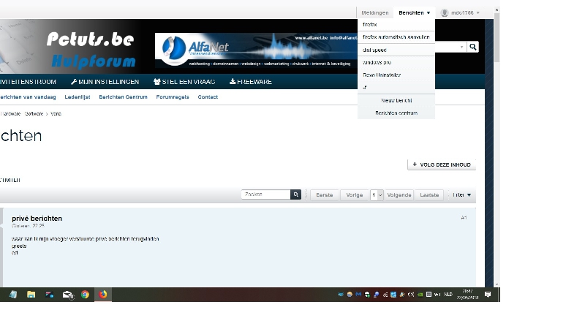The image size is (585, 329).
Task: Click the thread search magnifier button
Action: pos(296,194)
